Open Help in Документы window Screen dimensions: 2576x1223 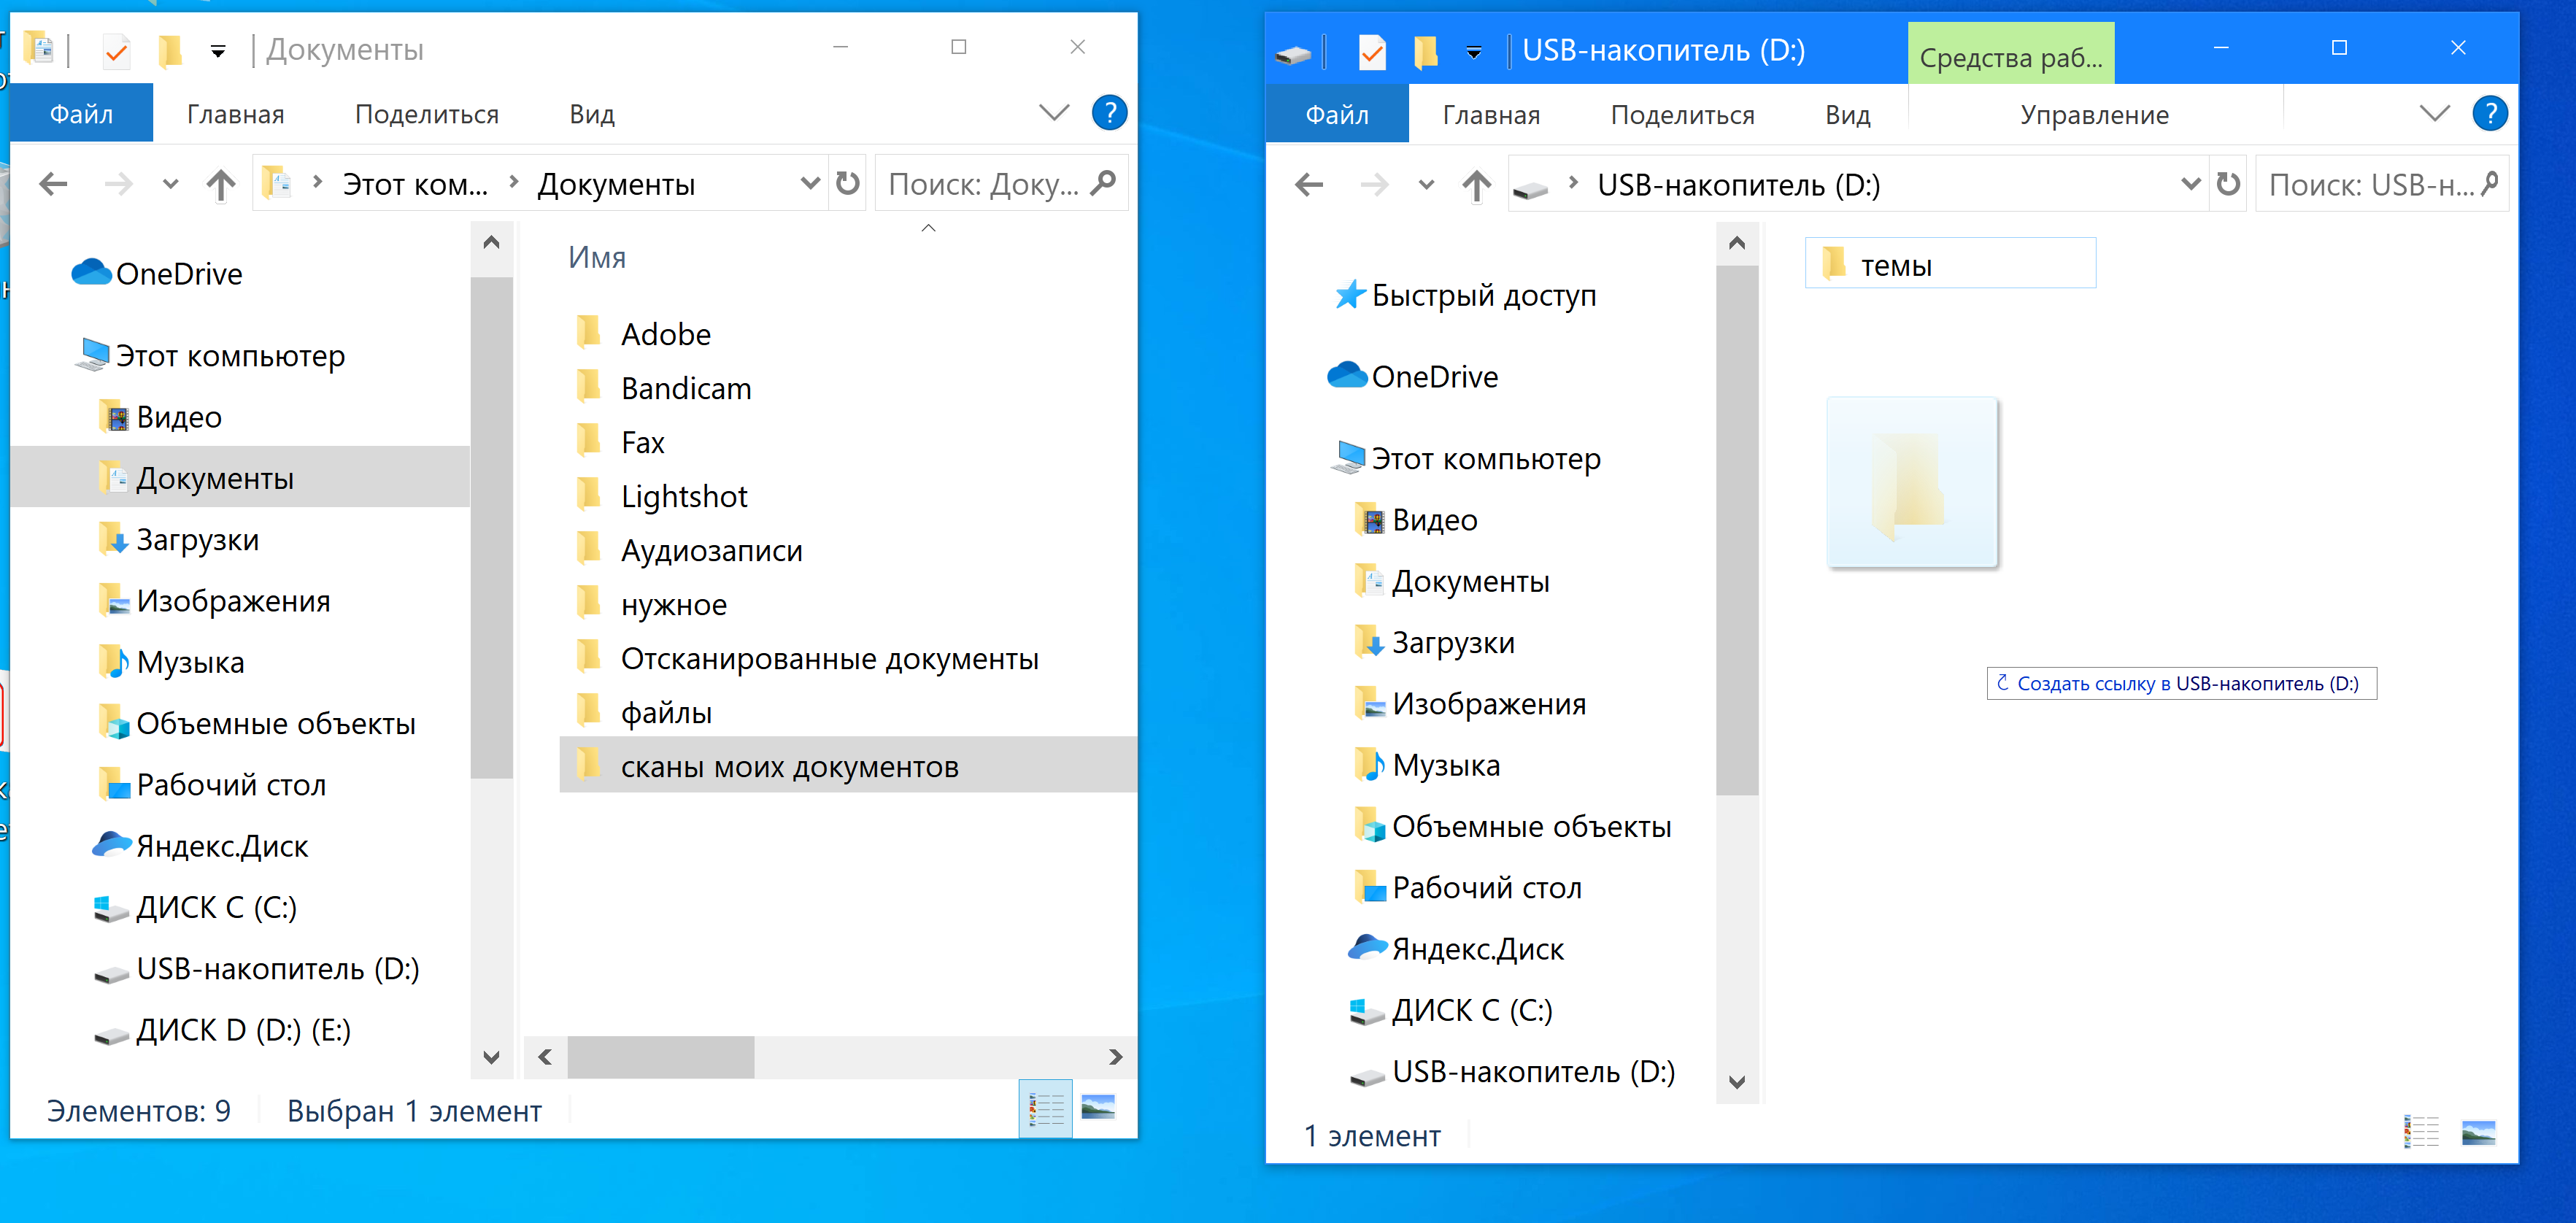coord(1109,113)
